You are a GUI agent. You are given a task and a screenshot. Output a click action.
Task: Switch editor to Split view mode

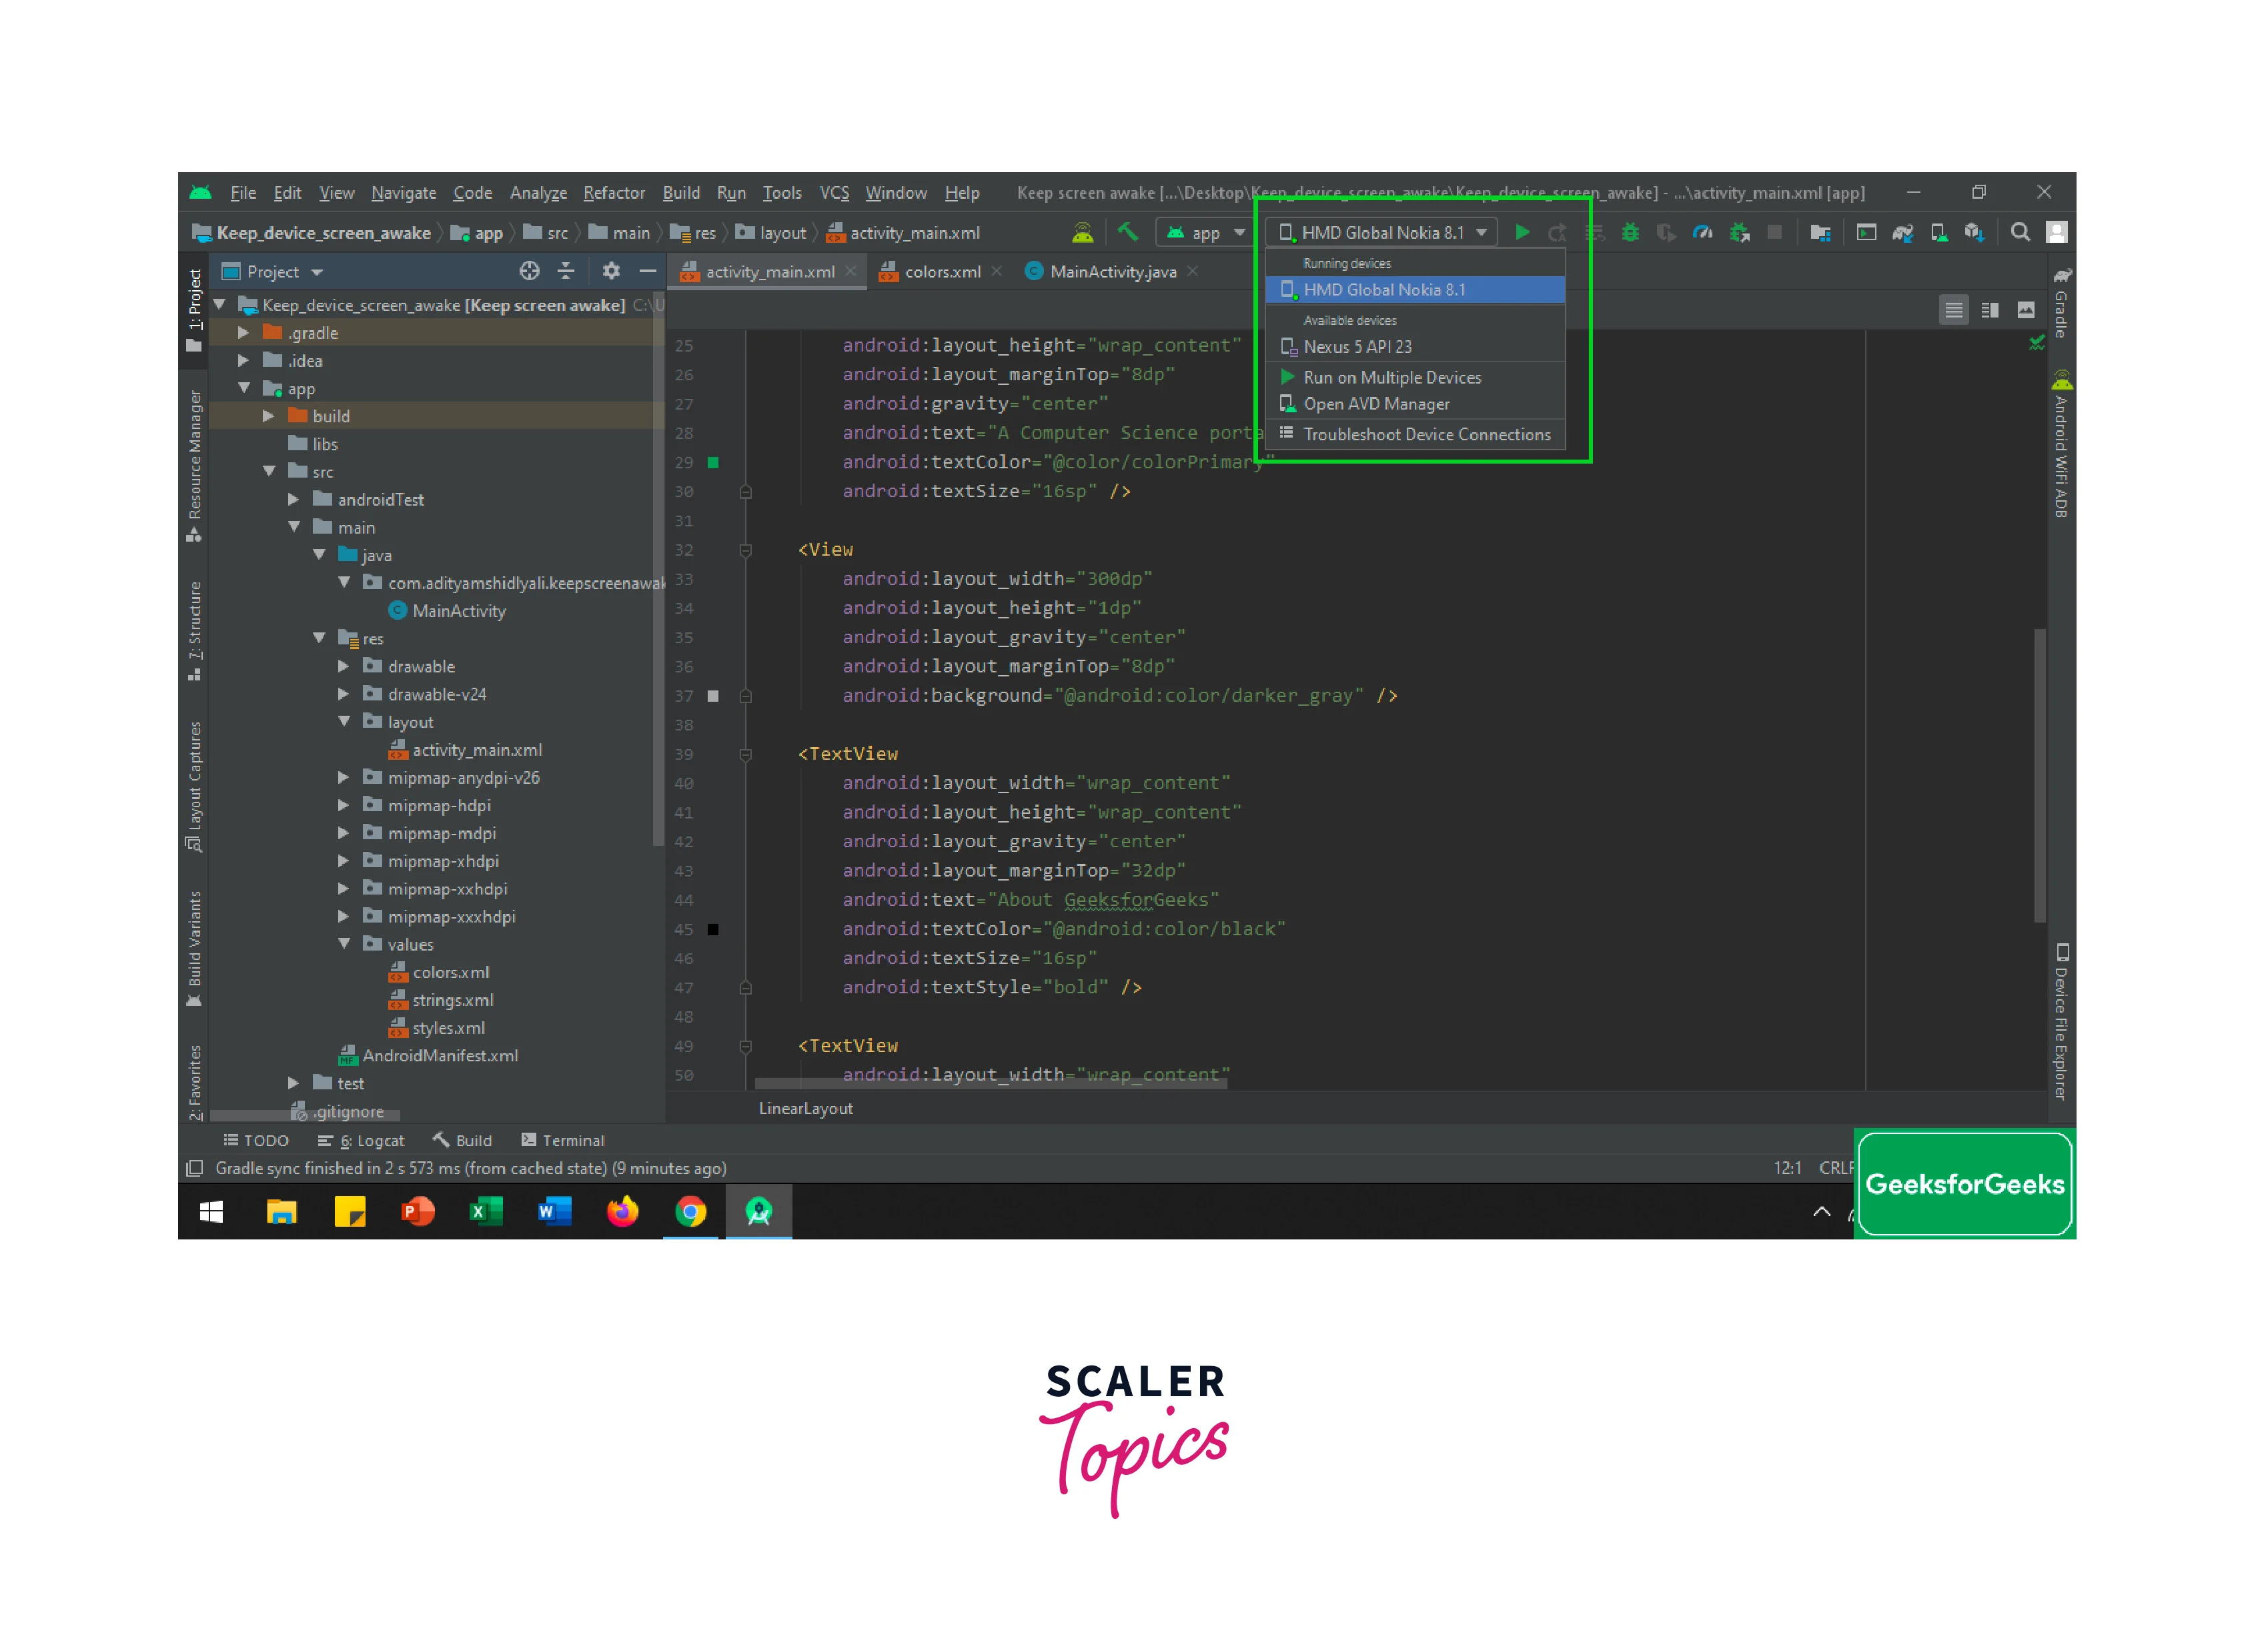[x=1990, y=310]
